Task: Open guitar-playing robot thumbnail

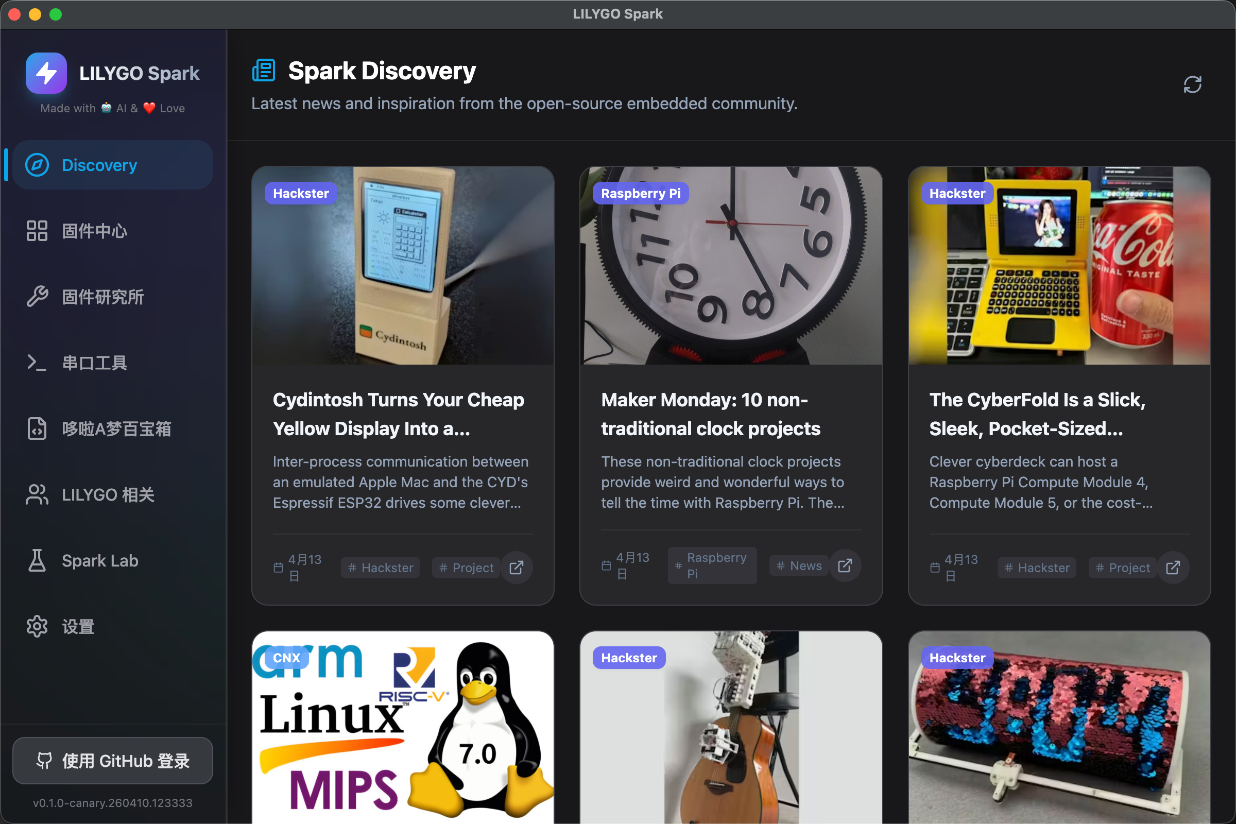Action: click(x=731, y=727)
